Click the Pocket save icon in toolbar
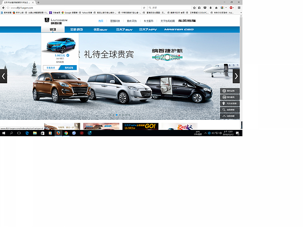This screenshot has height=227, width=303. pyautogui.click(x=205, y=8)
